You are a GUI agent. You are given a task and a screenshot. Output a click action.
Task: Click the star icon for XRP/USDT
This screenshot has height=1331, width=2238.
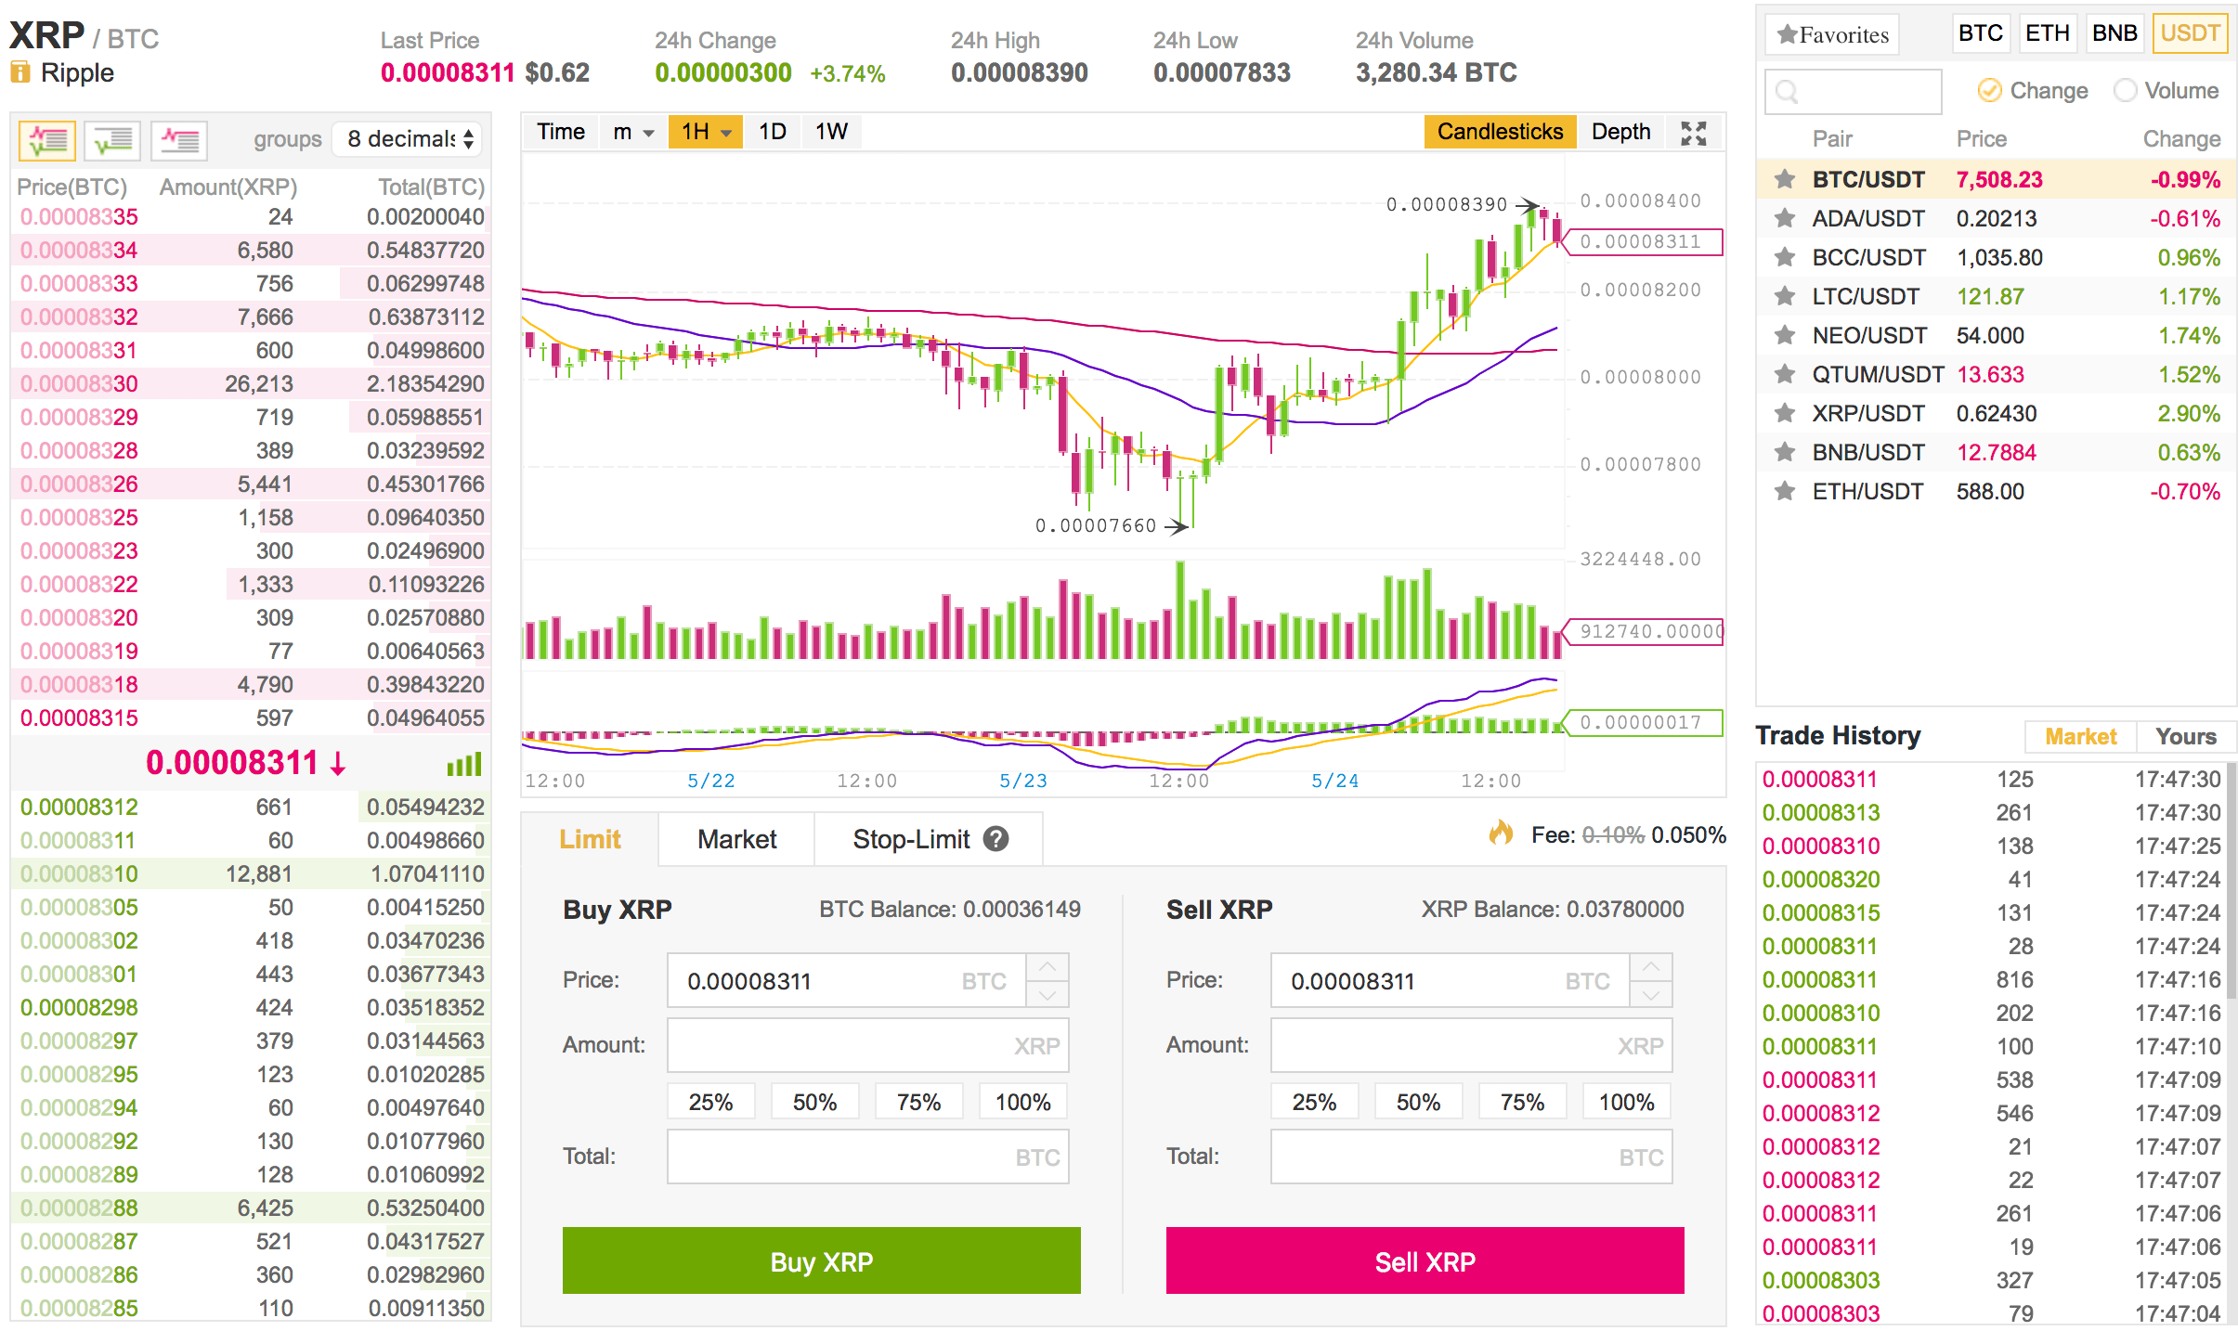1784,413
